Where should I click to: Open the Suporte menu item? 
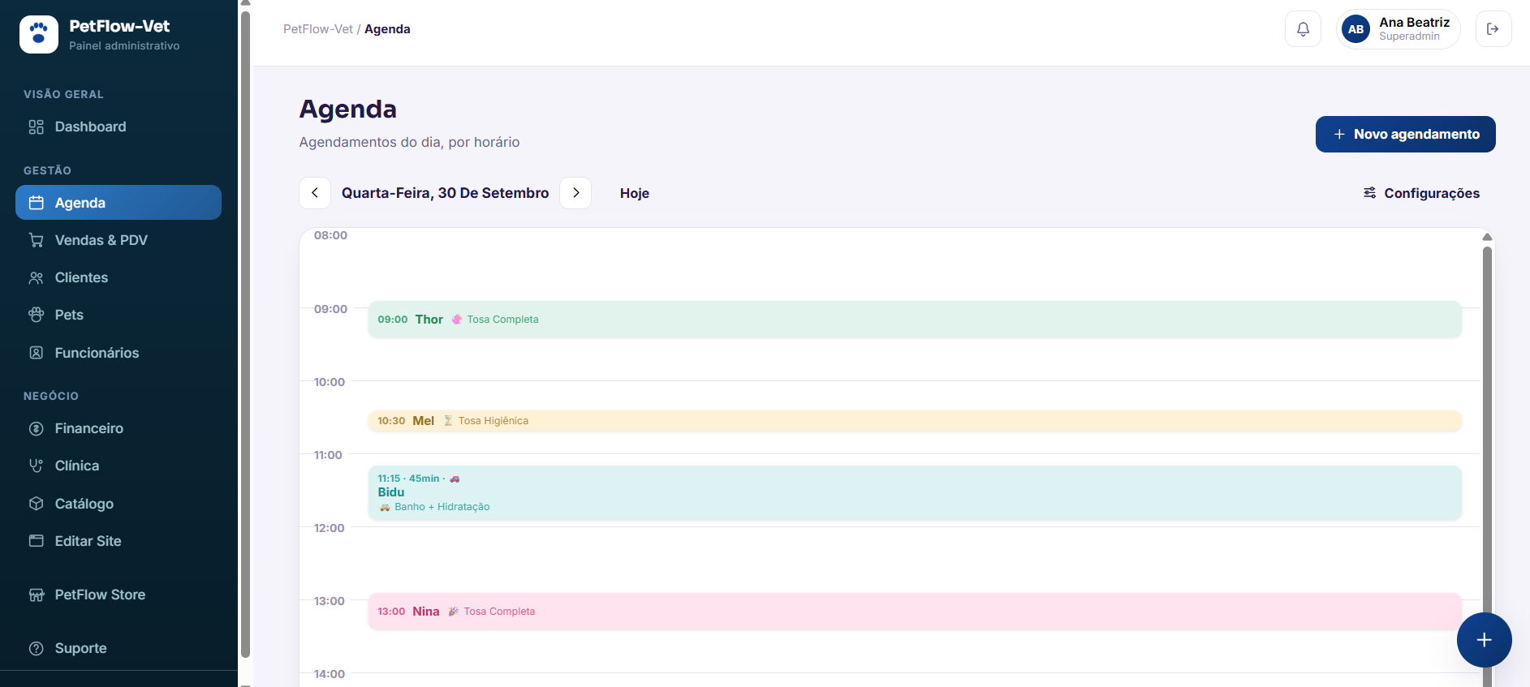(119, 648)
